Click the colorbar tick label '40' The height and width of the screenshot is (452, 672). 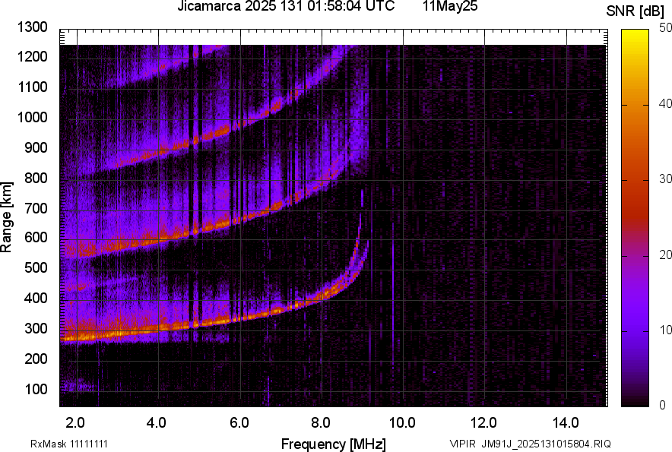665,103
